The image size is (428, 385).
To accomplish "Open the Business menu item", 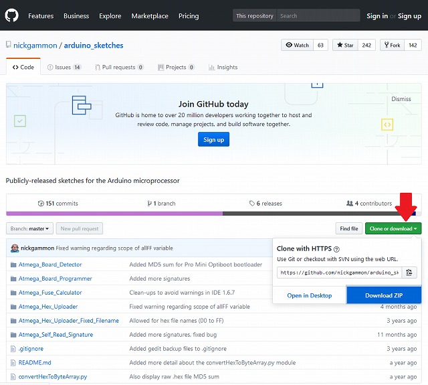I will (76, 16).
